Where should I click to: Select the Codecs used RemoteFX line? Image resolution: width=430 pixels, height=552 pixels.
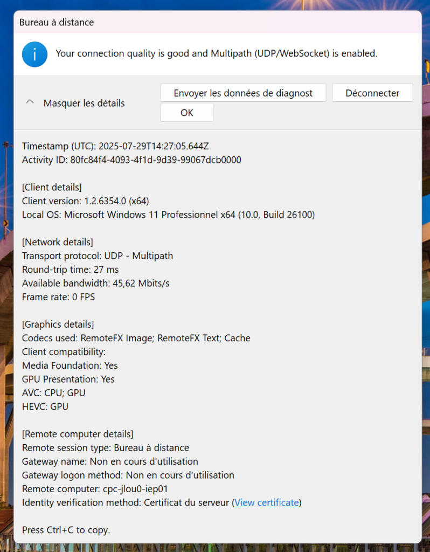[x=136, y=339]
